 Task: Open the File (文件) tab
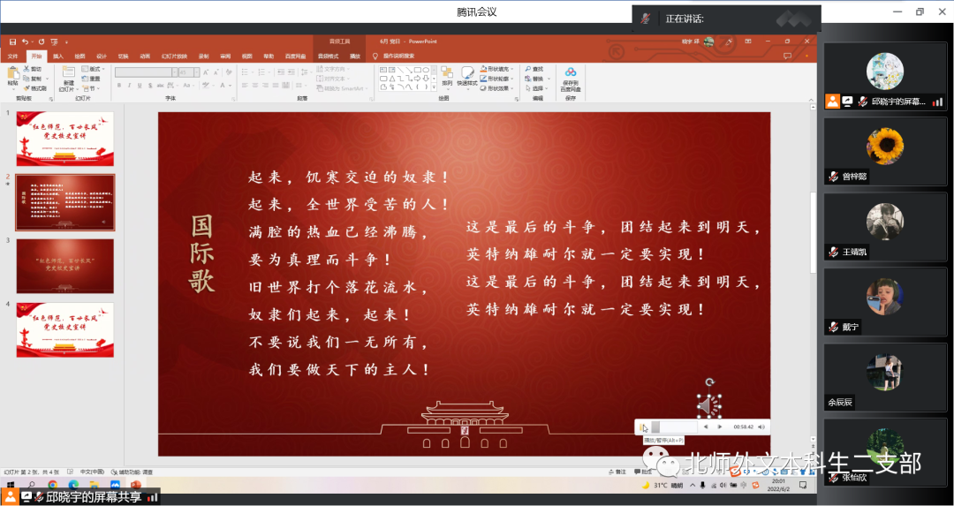(x=12, y=56)
